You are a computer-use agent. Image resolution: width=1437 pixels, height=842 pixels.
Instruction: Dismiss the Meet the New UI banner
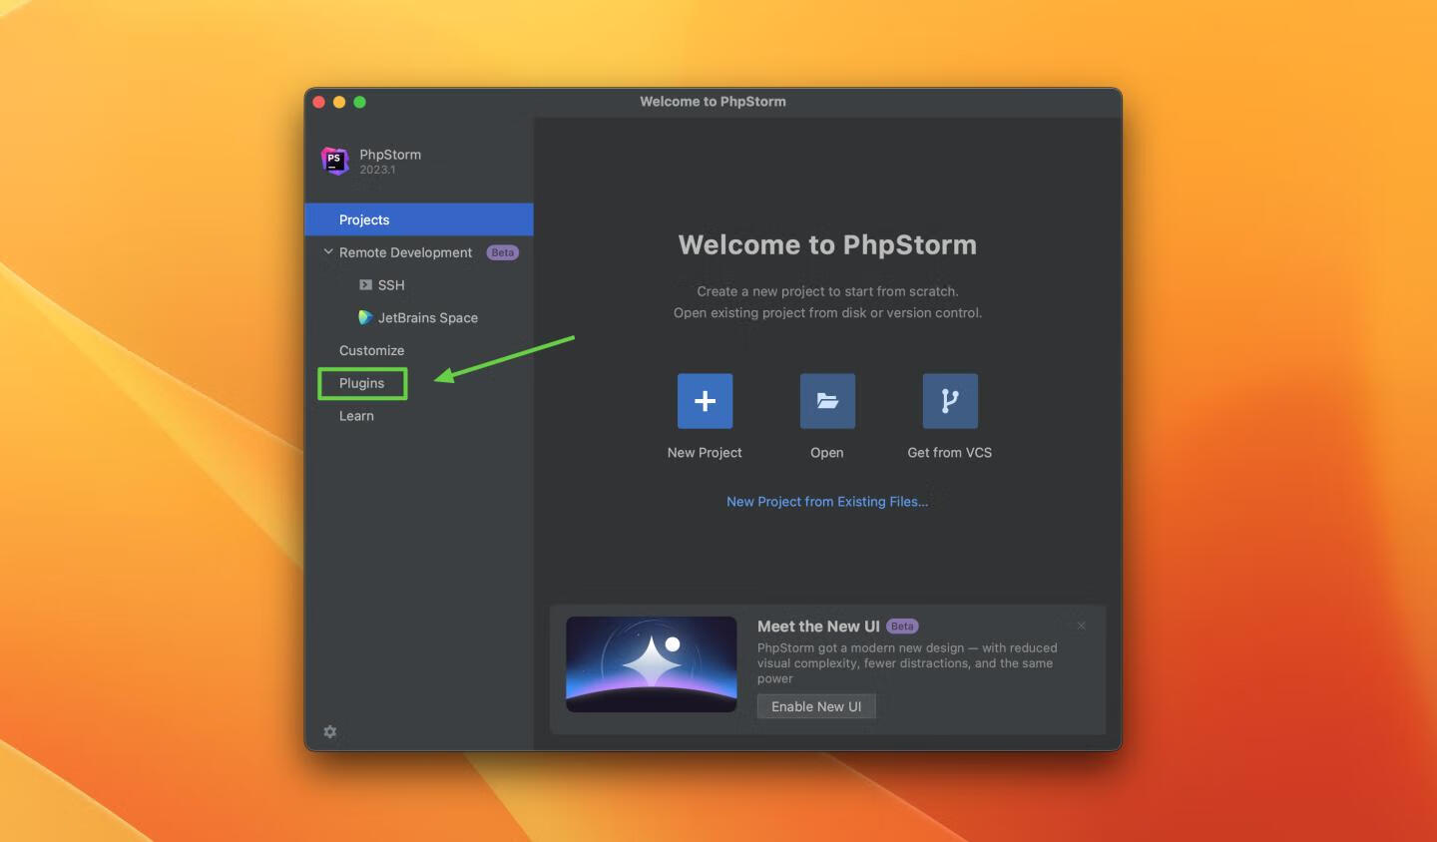pos(1081,626)
